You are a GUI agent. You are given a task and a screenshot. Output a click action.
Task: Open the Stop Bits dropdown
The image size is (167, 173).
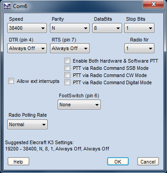(139, 28)
